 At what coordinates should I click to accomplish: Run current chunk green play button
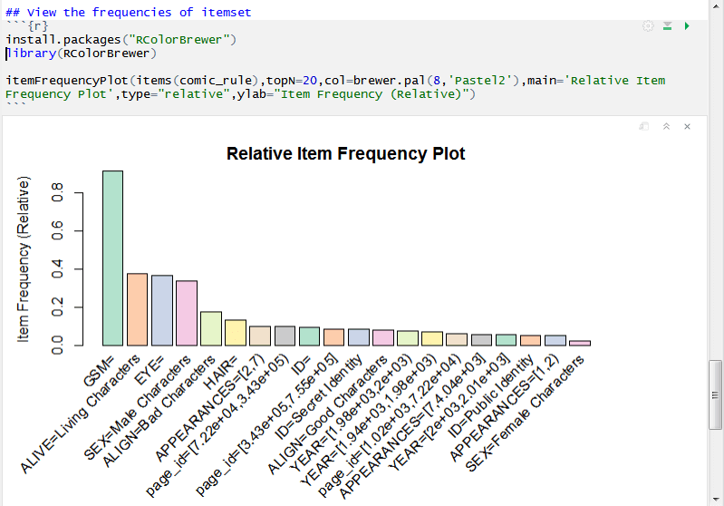[687, 26]
